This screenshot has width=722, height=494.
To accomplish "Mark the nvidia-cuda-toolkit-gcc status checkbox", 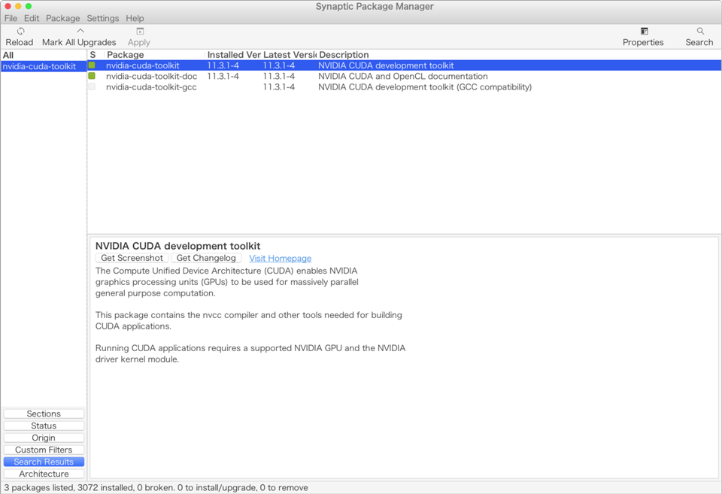I will [92, 87].
